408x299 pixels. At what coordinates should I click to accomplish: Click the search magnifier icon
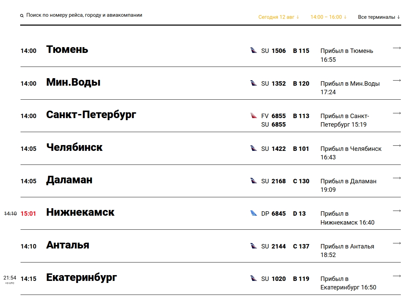pos(22,16)
